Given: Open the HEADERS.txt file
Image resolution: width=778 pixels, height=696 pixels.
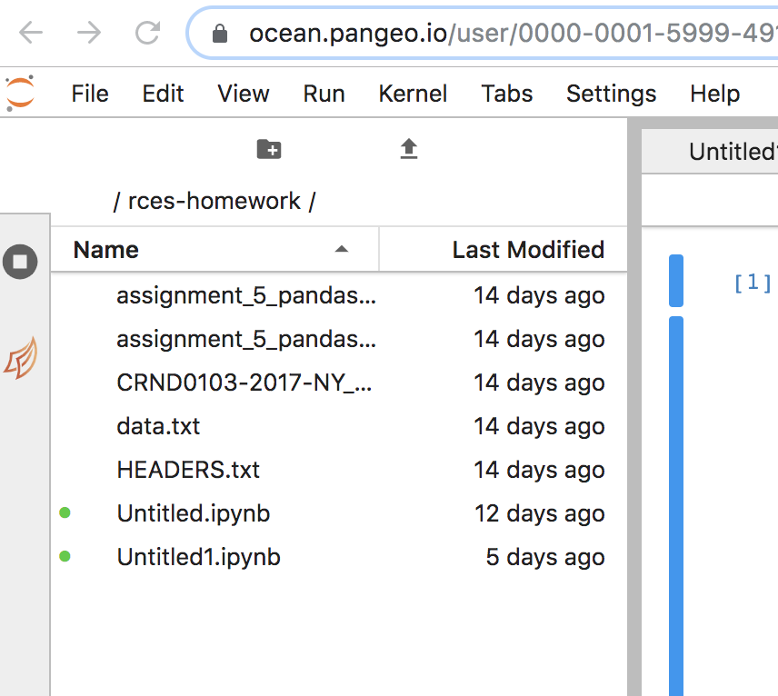Looking at the screenshot, I should click(187, 470).
